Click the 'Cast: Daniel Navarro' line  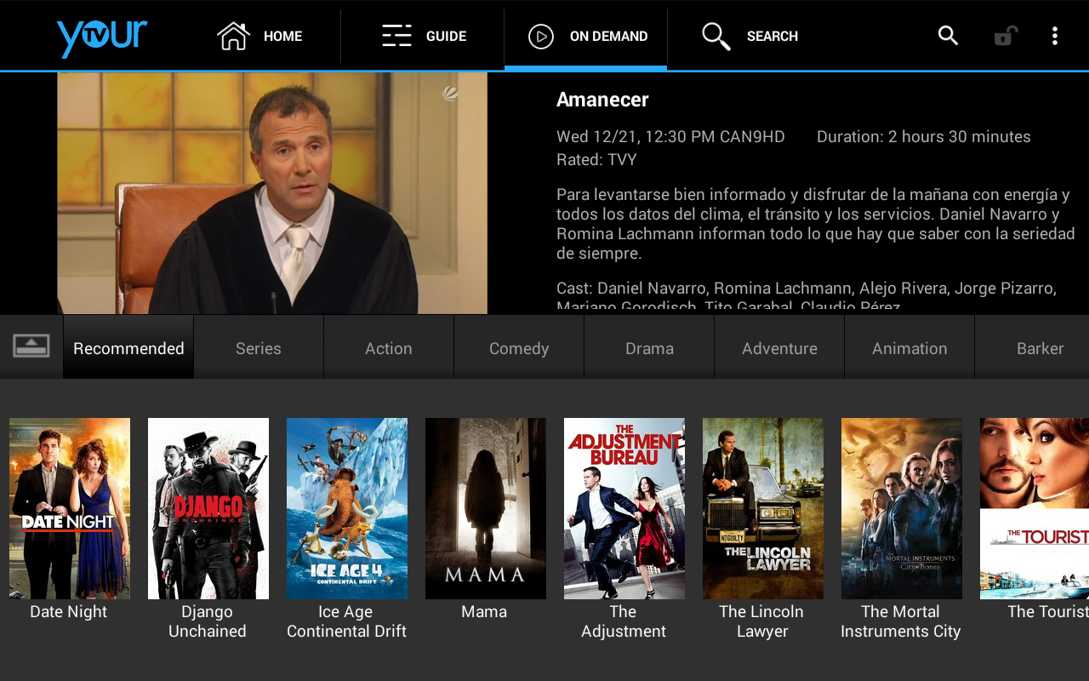pyautogui.click(x=807, y=296)
